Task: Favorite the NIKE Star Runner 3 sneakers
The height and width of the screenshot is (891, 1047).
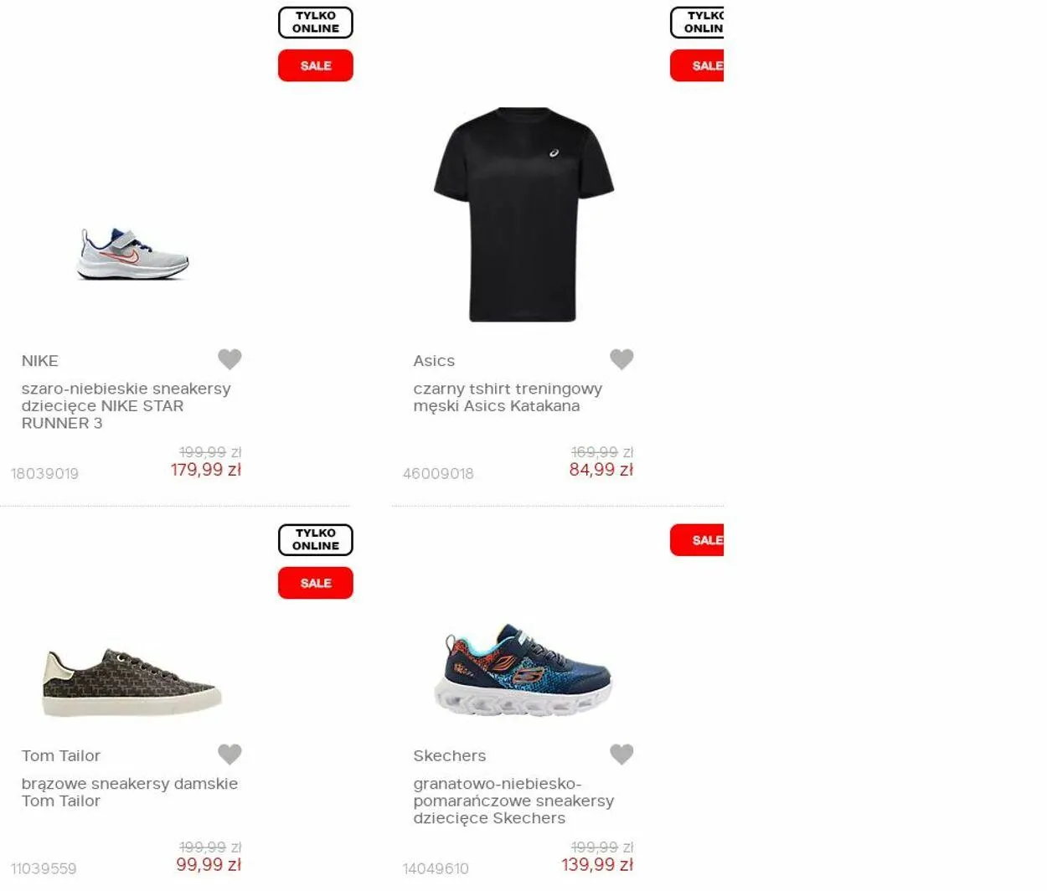Action: [x=230, y=359]
